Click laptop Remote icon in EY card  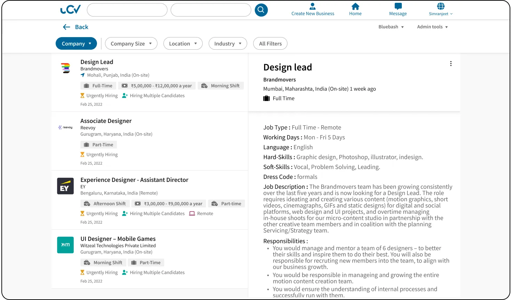(192, 214)
